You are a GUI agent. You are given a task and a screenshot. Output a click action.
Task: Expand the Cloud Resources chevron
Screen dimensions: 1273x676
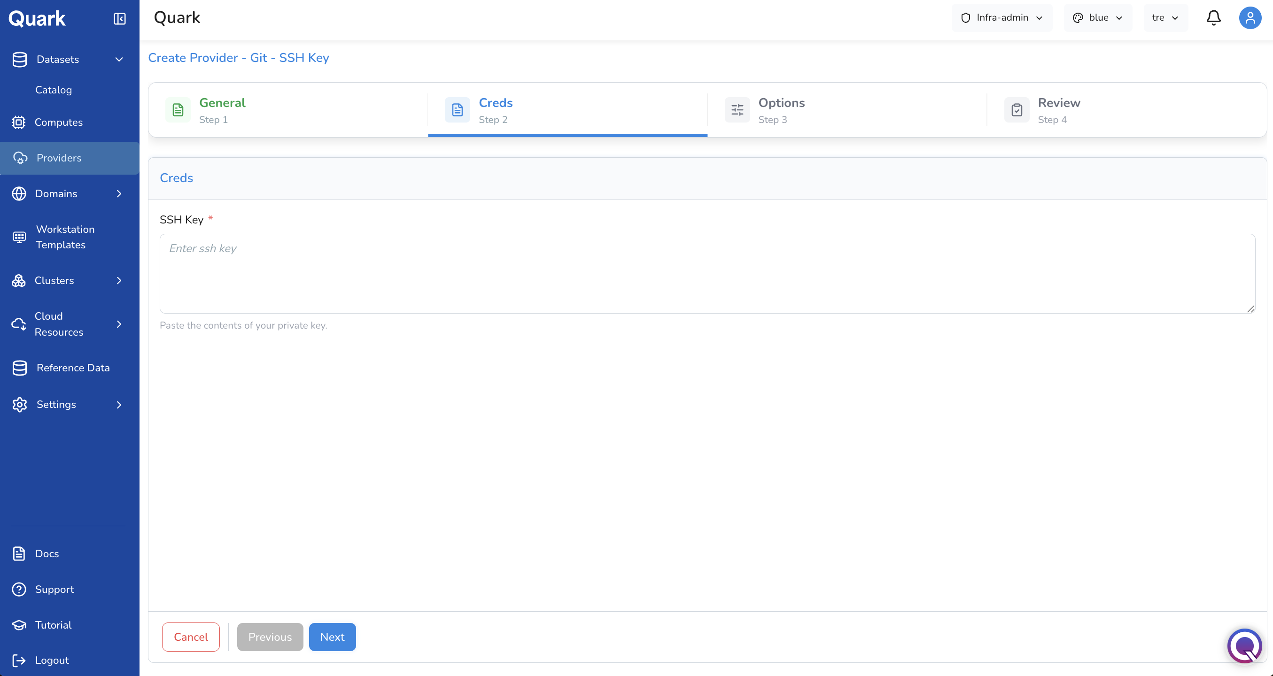click(119, 324)
